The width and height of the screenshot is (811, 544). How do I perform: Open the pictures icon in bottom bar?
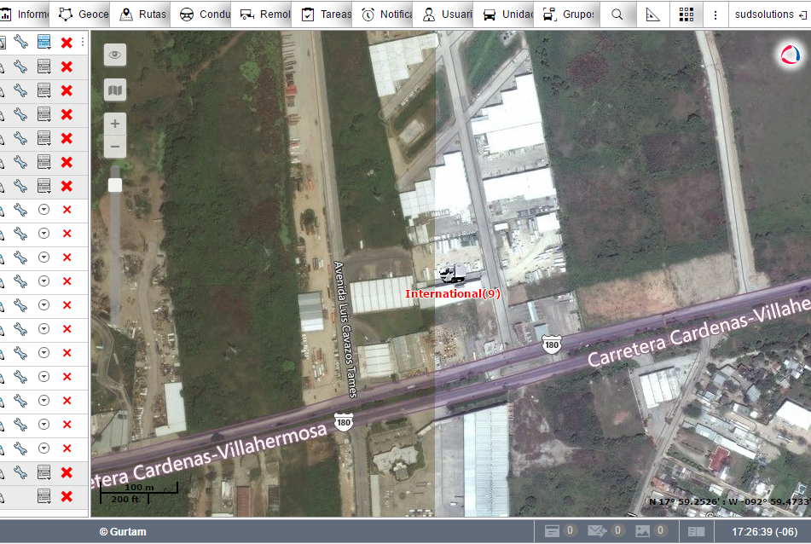(x=642, y=531)
